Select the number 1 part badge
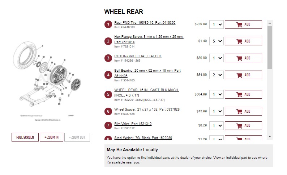The height and width of the screenshot is (175, 287). pyautogui.click(x=108, y=24)
